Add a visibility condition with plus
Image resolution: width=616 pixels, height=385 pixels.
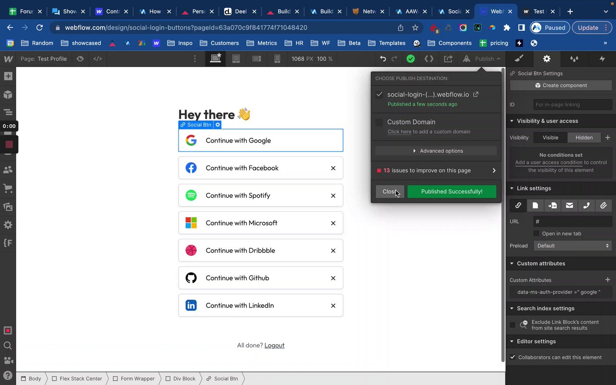click(x=607, y=138)
